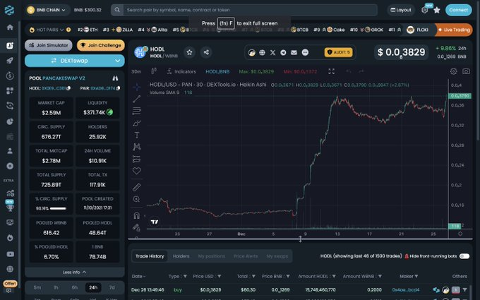Copy the PAIR contract address
This screenshot has height=300, width=480.
[x=118, y=88]
